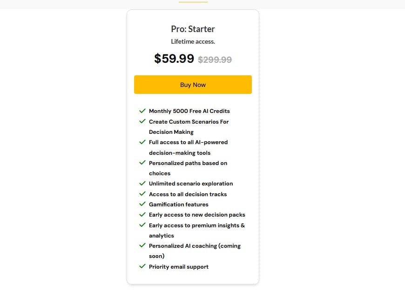Click the checkmark next to Early access to new decision packs

click(142, 215)
